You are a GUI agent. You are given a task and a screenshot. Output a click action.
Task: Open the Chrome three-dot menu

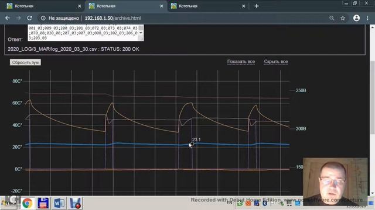(367, 18)
